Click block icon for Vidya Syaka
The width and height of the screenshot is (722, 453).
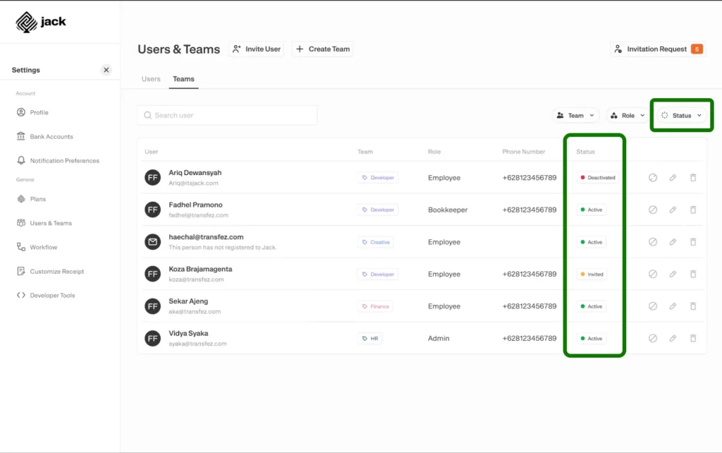tap(653, 338)
